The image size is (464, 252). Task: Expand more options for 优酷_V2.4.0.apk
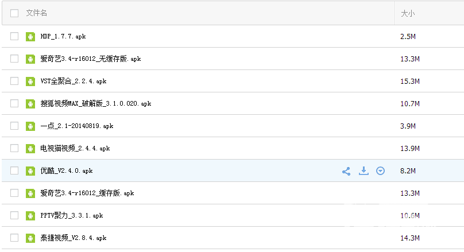click(x=380, y=170)
